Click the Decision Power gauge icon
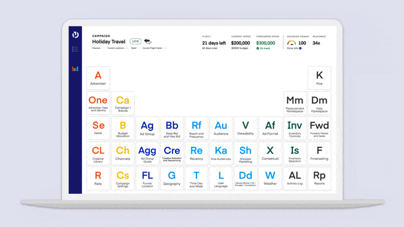Image resolution: width=404 pixels, height=227 pixels. pyautogui.click(x=291, y=43)
